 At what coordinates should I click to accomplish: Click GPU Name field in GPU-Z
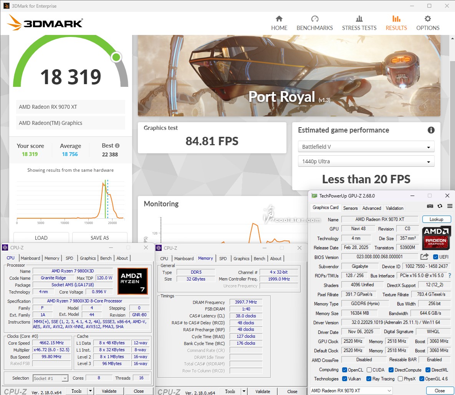[380, 219]
